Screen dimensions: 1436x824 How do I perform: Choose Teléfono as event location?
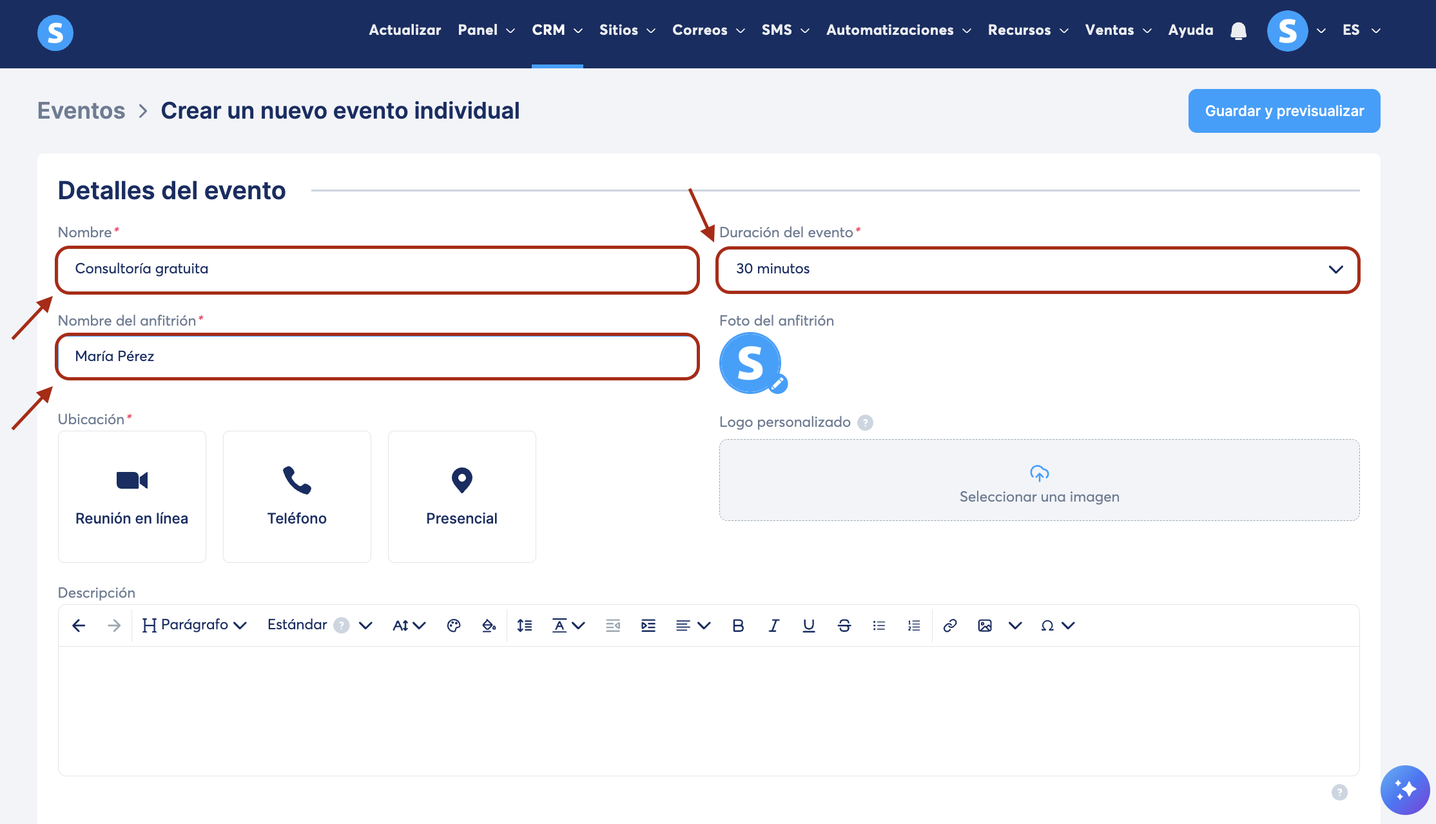[x=297, y=496]
